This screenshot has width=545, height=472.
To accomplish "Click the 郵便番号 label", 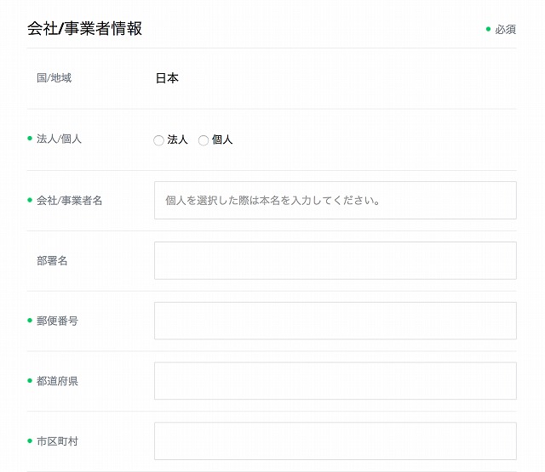I will pyautogui.click(x=57, y=321).
